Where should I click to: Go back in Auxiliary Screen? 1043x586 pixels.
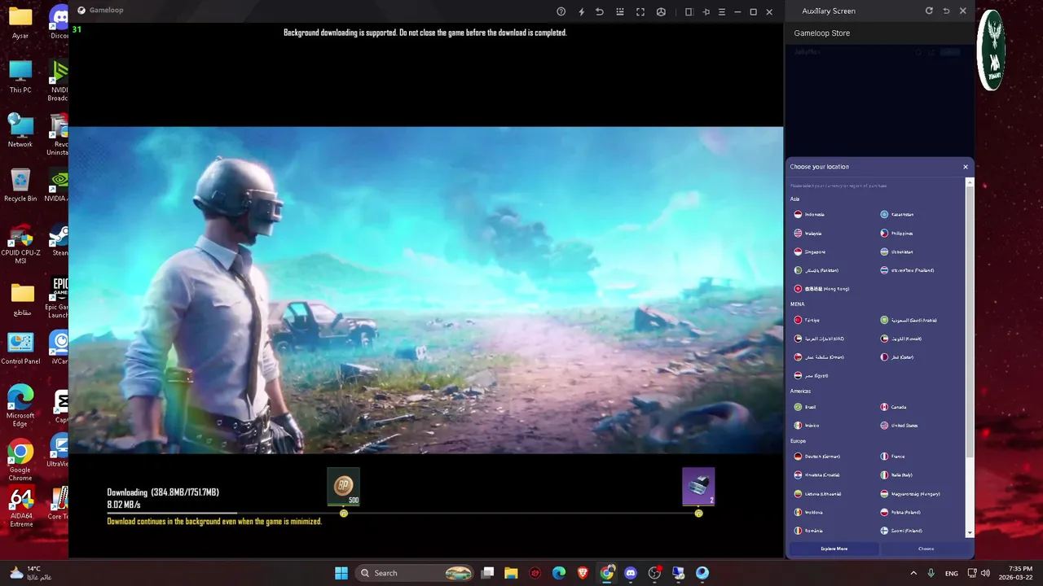946,11
